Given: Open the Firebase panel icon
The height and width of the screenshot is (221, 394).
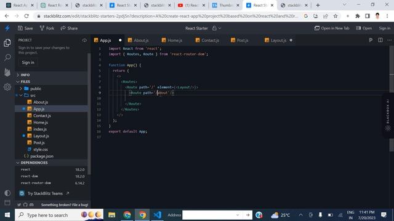Looking at the screenshot, I should (x=7, y=72).
